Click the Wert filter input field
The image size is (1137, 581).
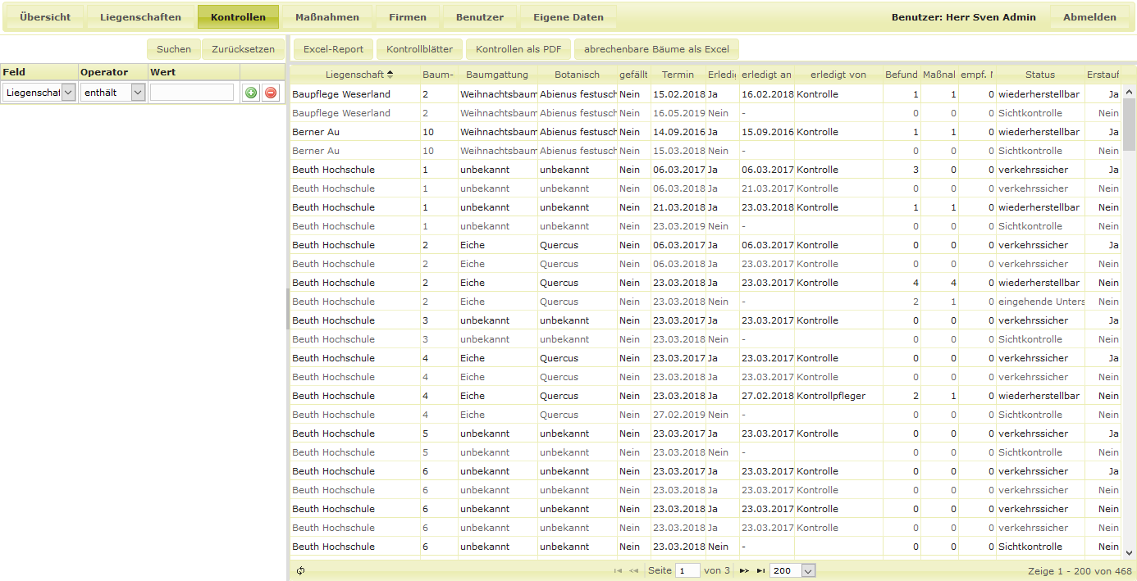pyautogui.click(x=192, y=93)
